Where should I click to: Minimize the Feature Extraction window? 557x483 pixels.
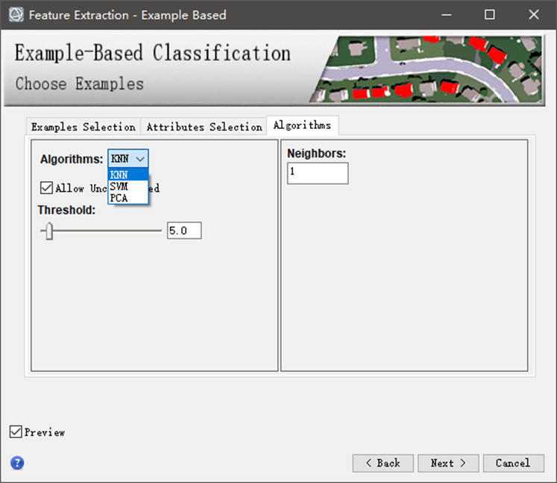[x=446, y=15]
